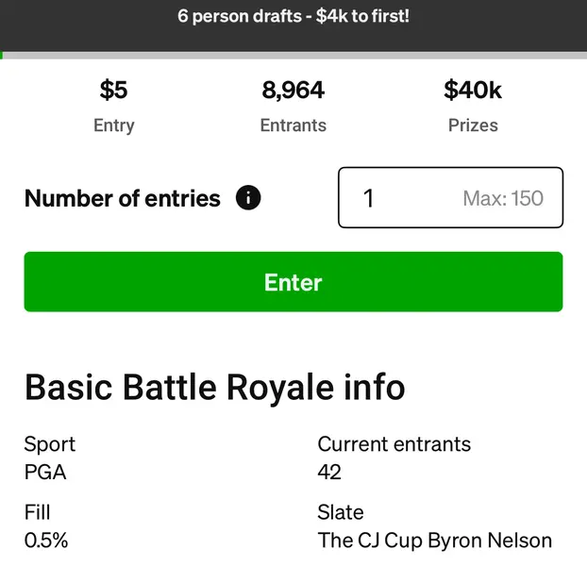The height and width of the screenshot is (566, 587).
Task: Click the fill progress bar under the banner
Action: pyautogui.click(x=293, y=56)
